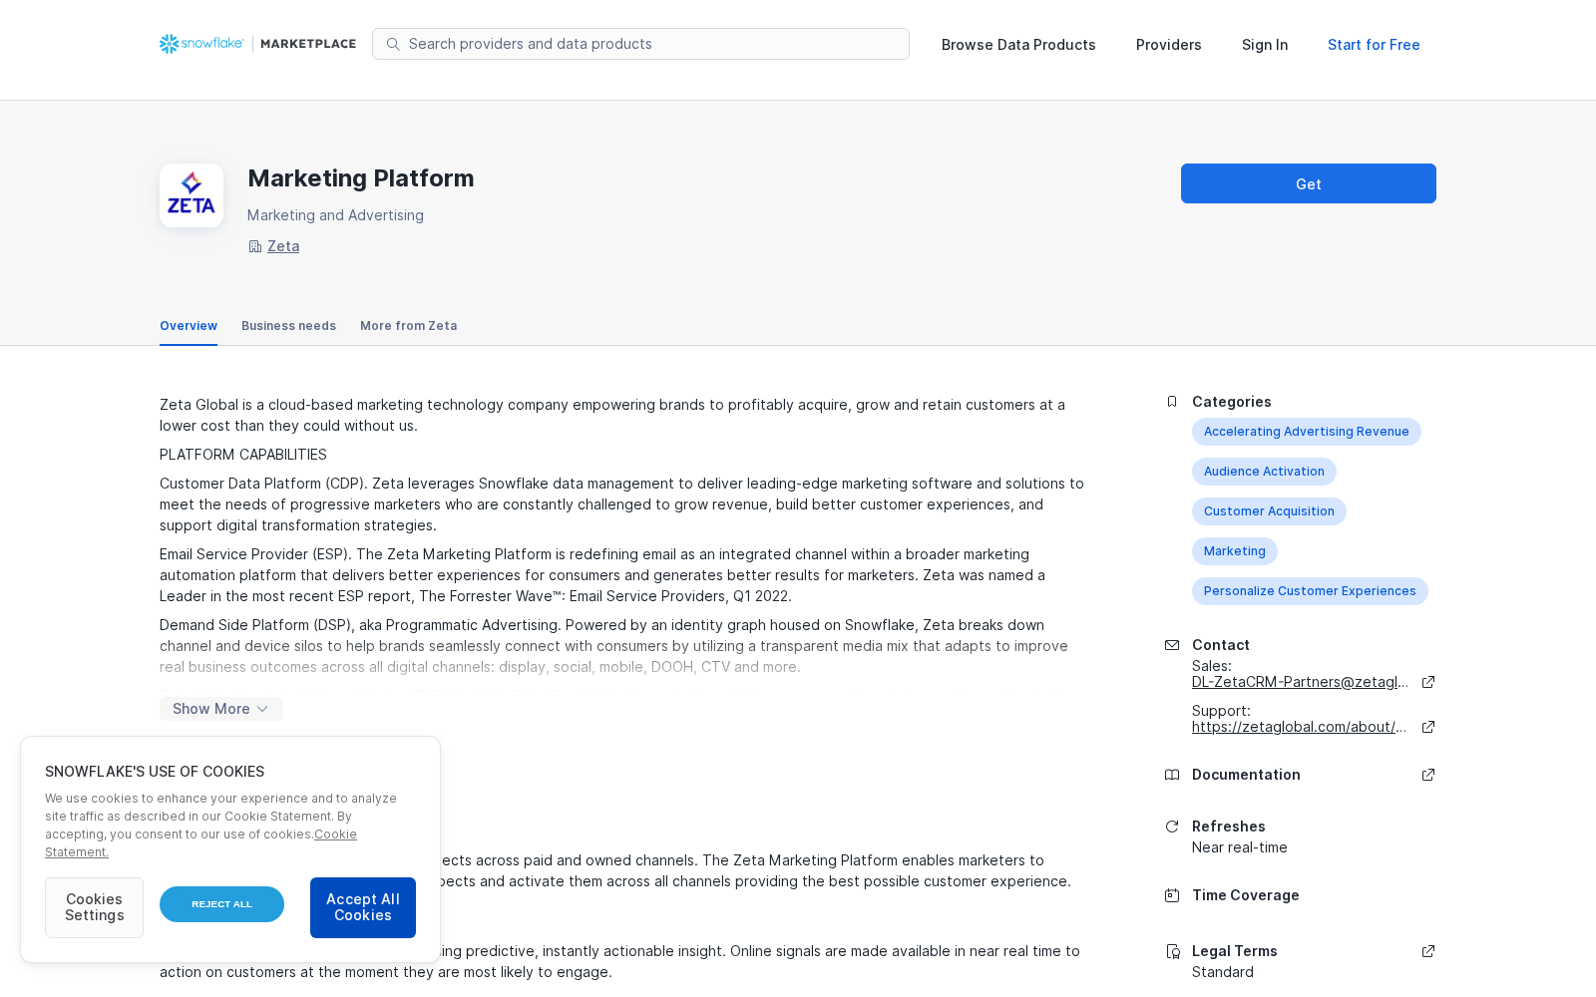Click the Reject All cookies button
This screenshot has width=1596, height=997.
(221, 904)
